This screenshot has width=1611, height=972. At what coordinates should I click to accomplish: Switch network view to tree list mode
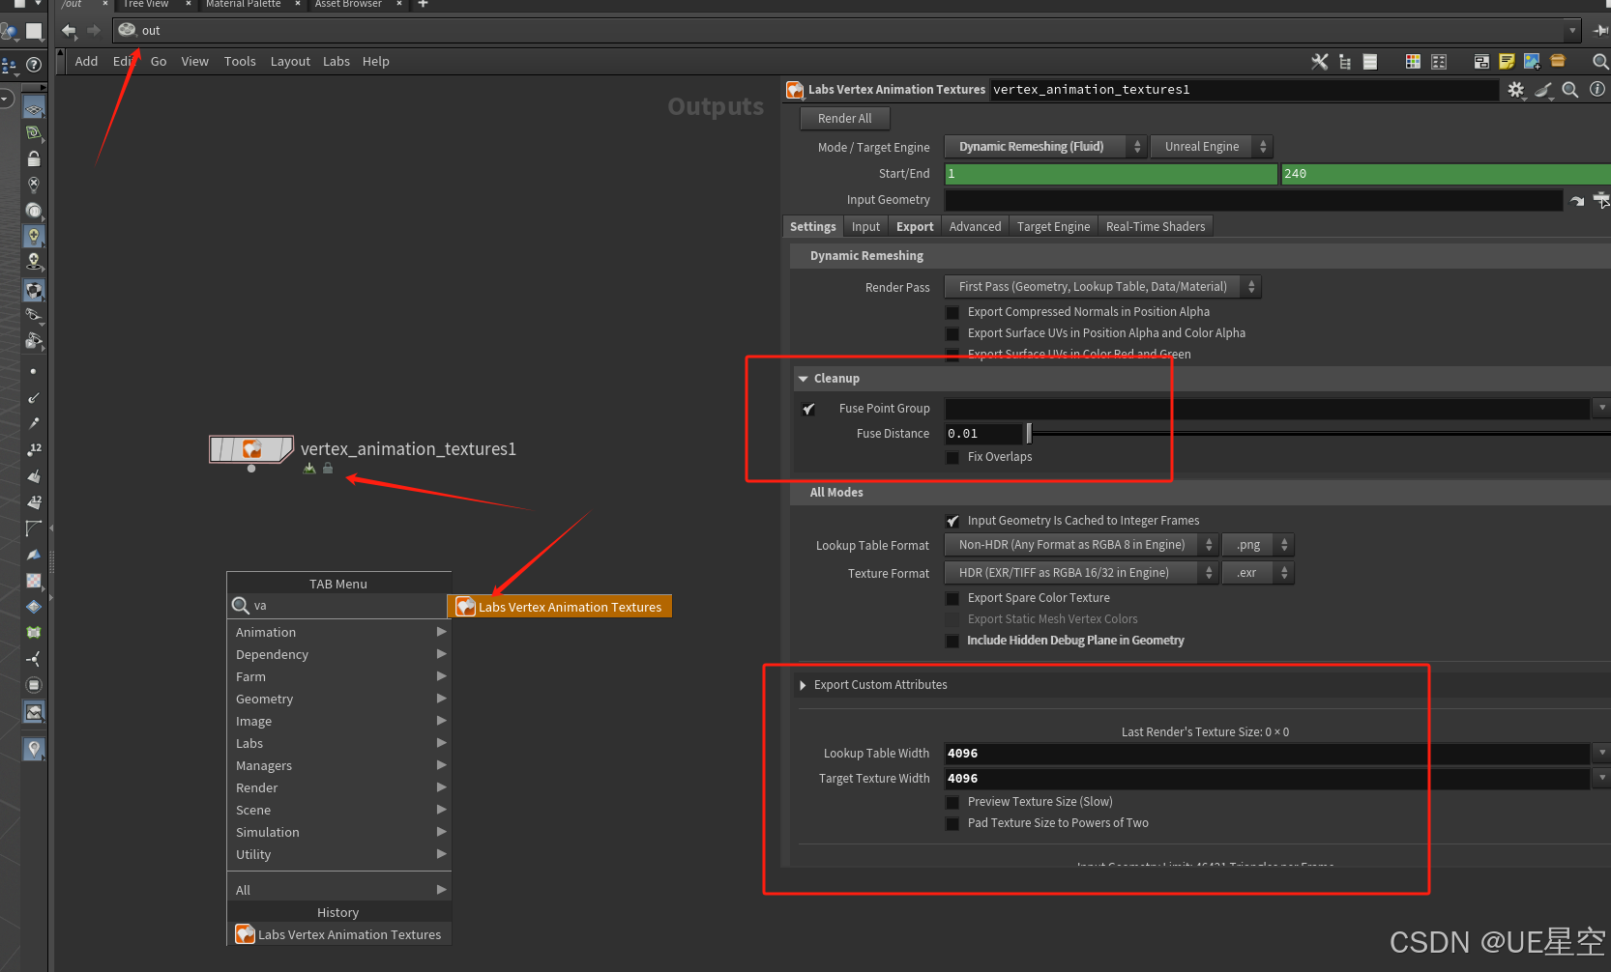[1345, 62]
